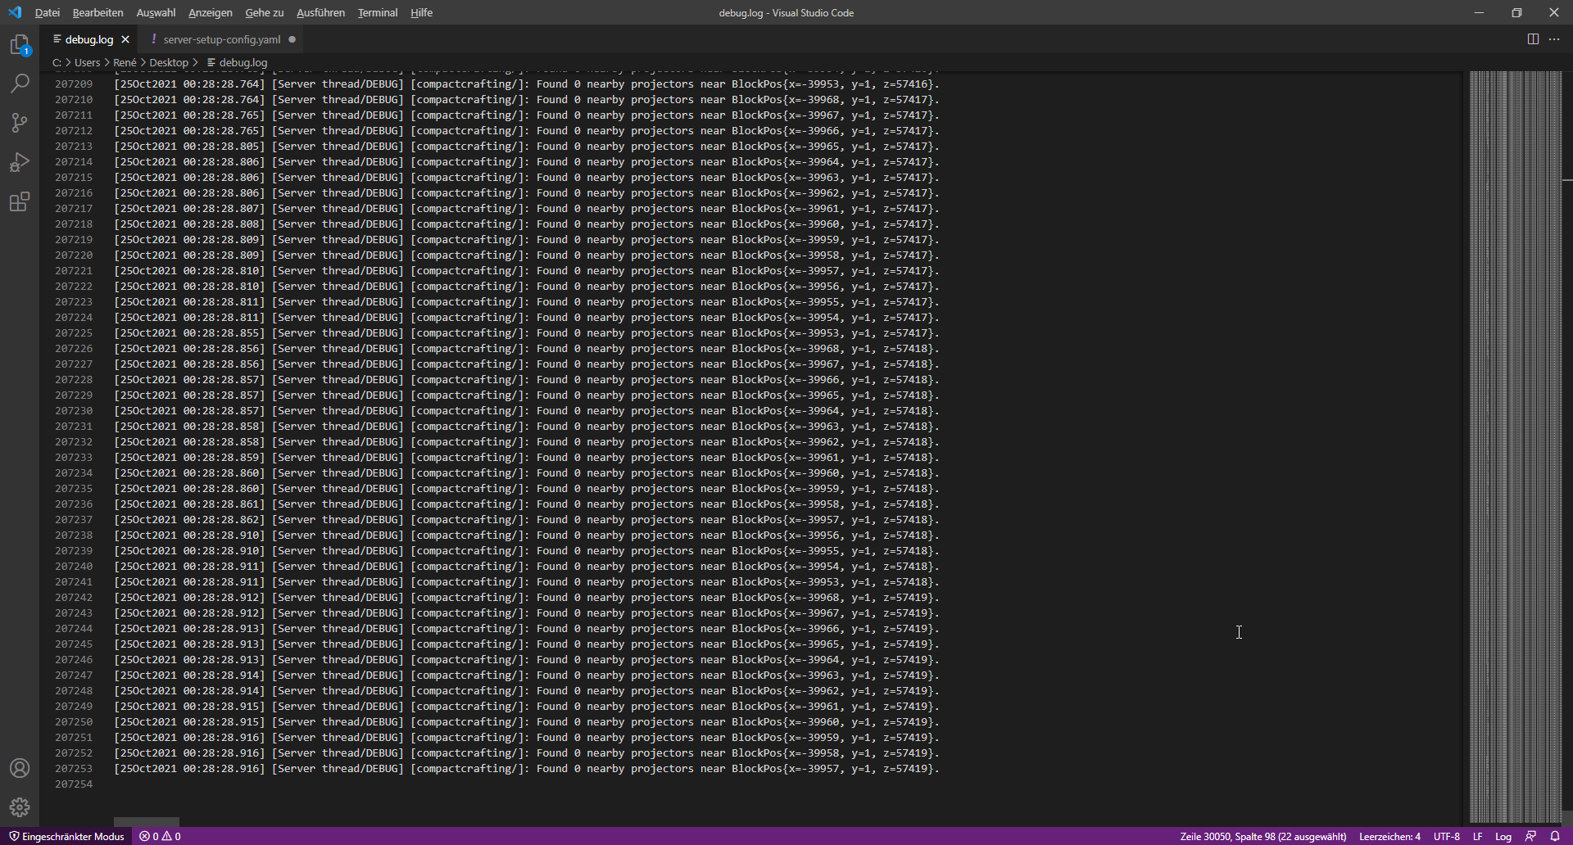
Task: Open Run and Debug view
Action: pos(20,162)
